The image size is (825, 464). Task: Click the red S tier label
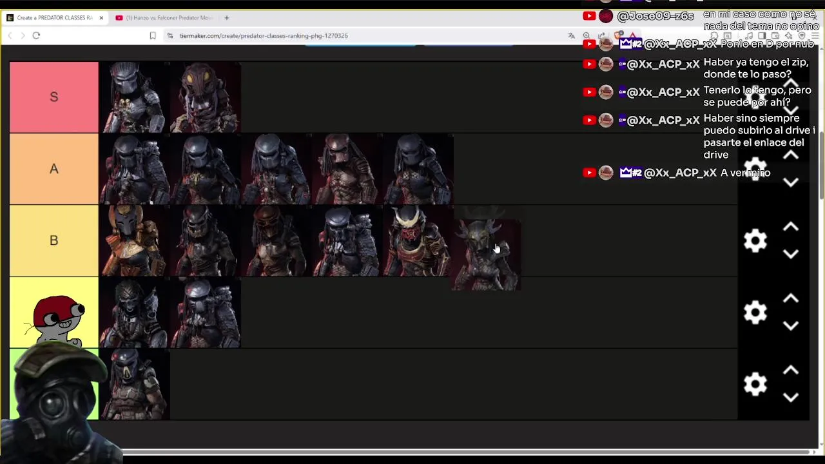click(x=54, y=97)
